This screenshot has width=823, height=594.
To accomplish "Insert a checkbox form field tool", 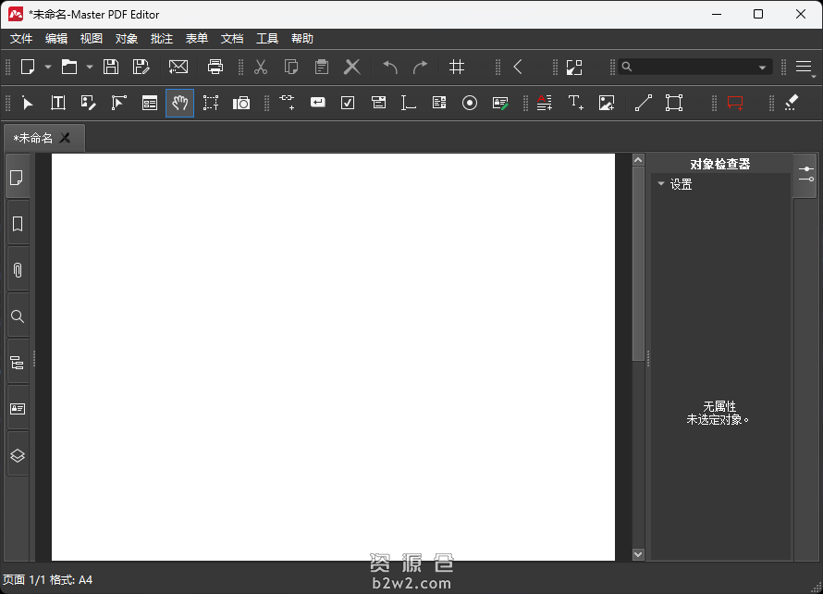I will [x=348, y=103].
